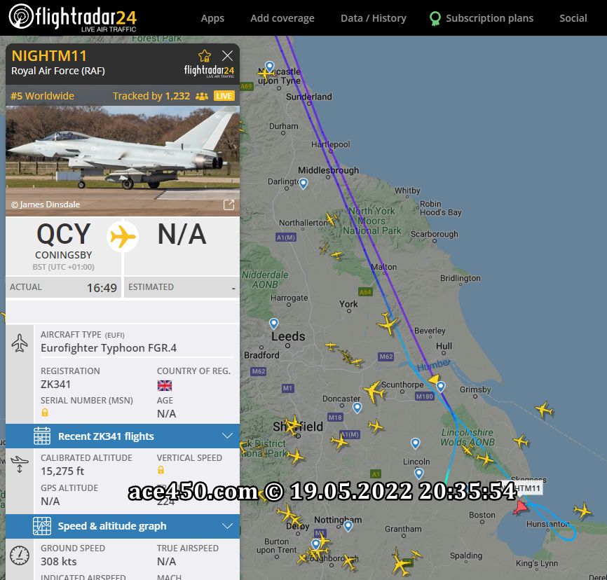Add NIGHTM11 to favorites with star icon
The height and width of the screenshot is (580, 607).
(x=205, y=56)
